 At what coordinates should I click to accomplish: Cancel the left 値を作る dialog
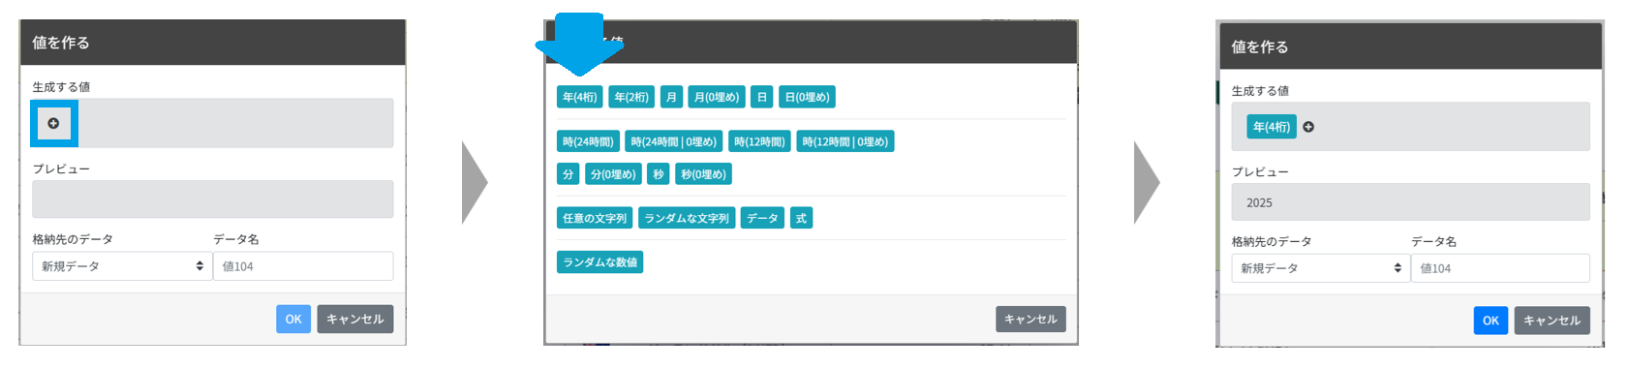point(355,319)
